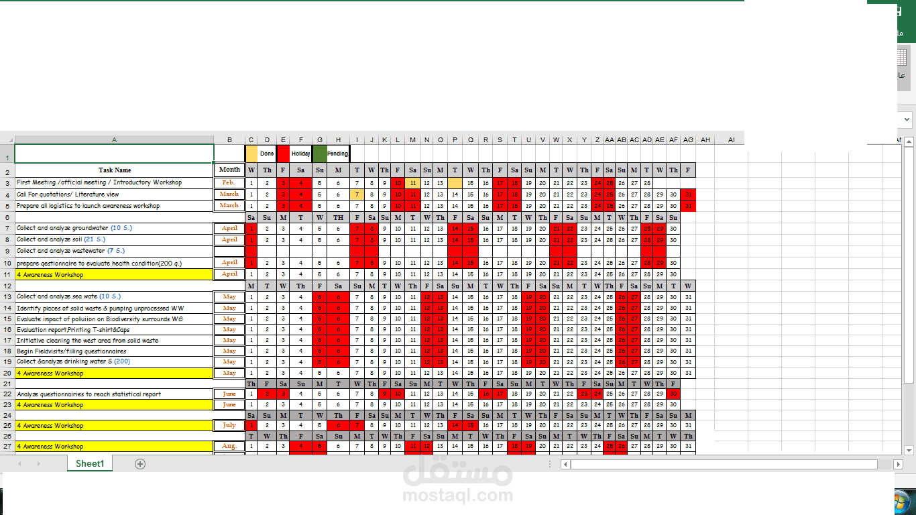Select yellow '4 Awareness Workshop' cell in row 11

pyautogui.click(x=114, y=274)
